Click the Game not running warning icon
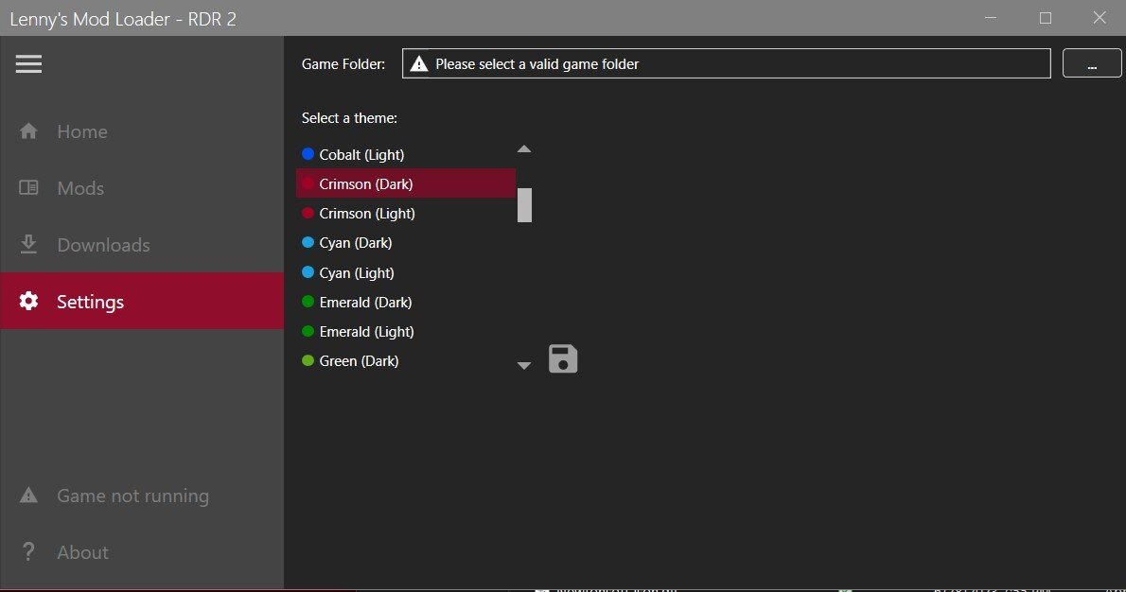 (28, 496)
